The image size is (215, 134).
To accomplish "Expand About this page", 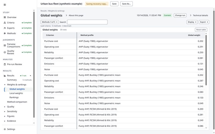I will click(x=74, y=16).
